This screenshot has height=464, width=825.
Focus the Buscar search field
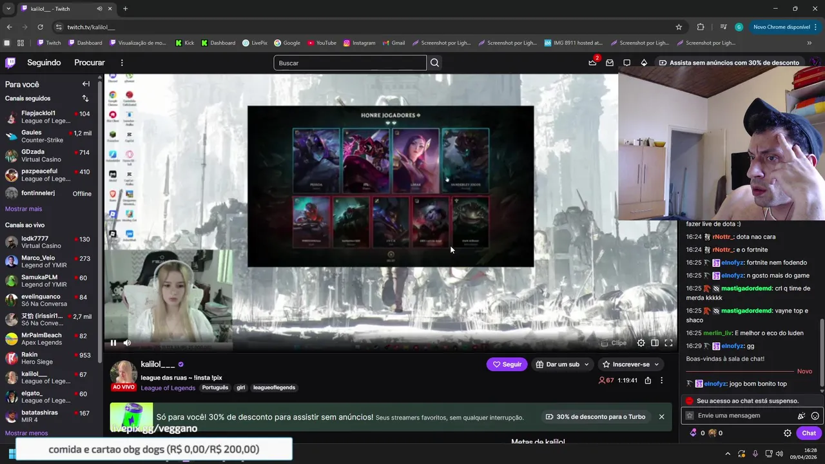(350, 63)
